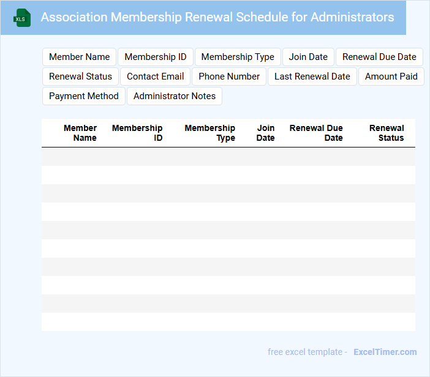Click the Contact Email tag
Image resolution: width=430 pixels, height=377 pixels.
click(x=155, y=77)
